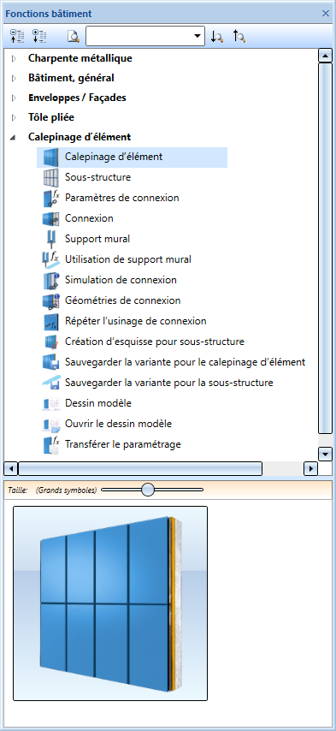Click the Géométries de connexion icon

tap(50, 300)
